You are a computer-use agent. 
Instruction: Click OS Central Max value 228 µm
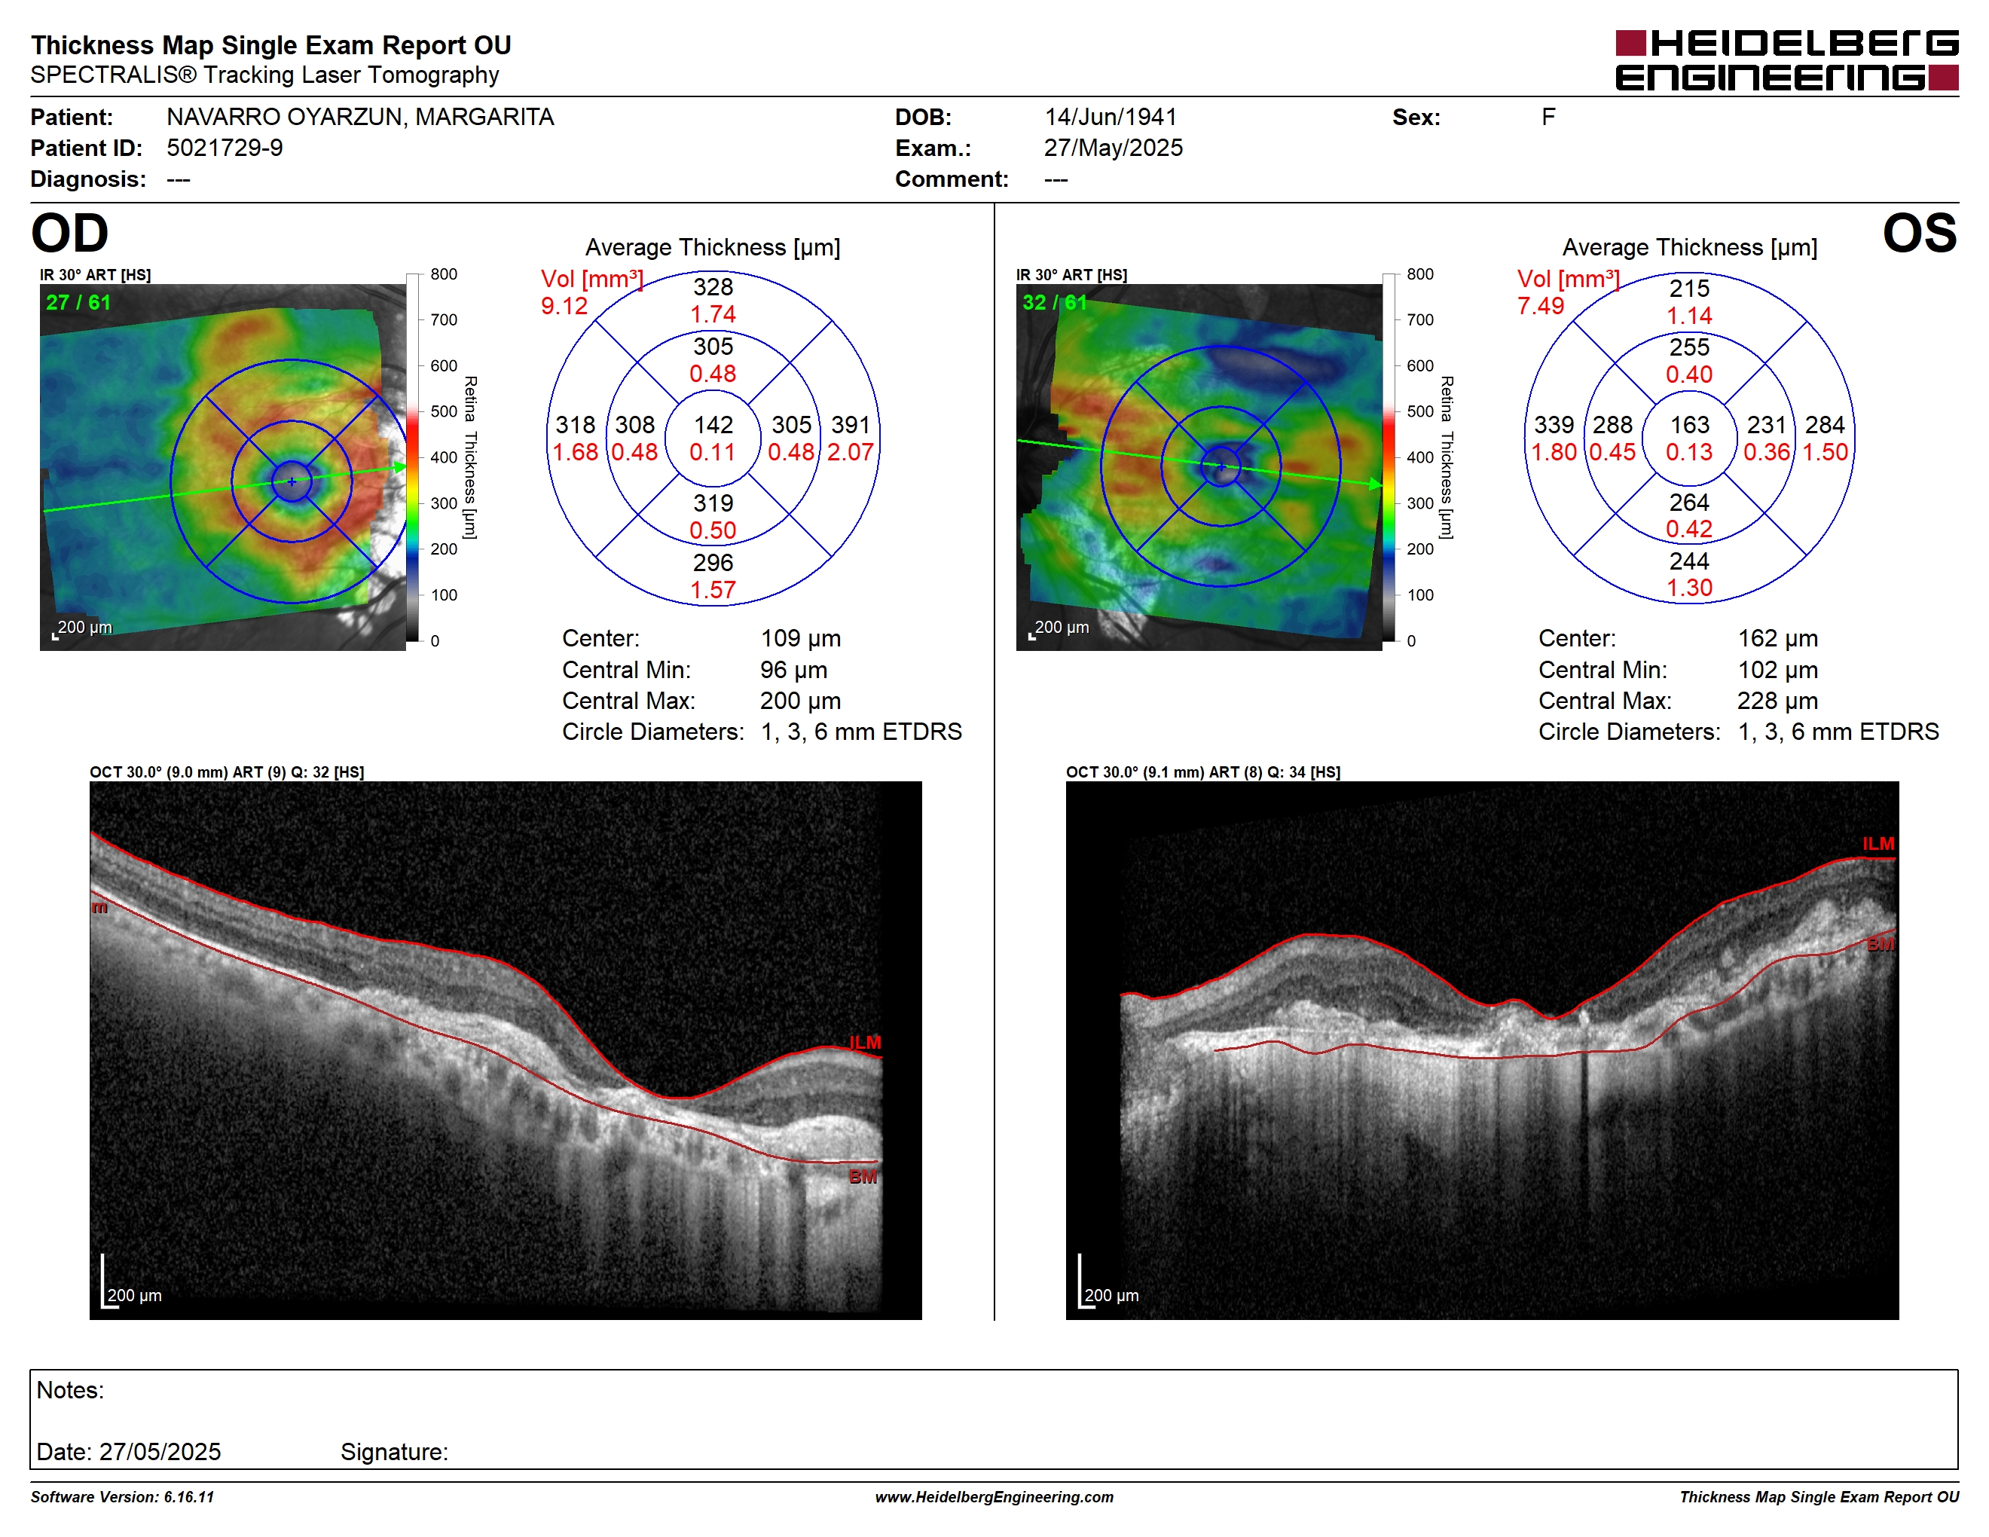[x=1778, y=701]
